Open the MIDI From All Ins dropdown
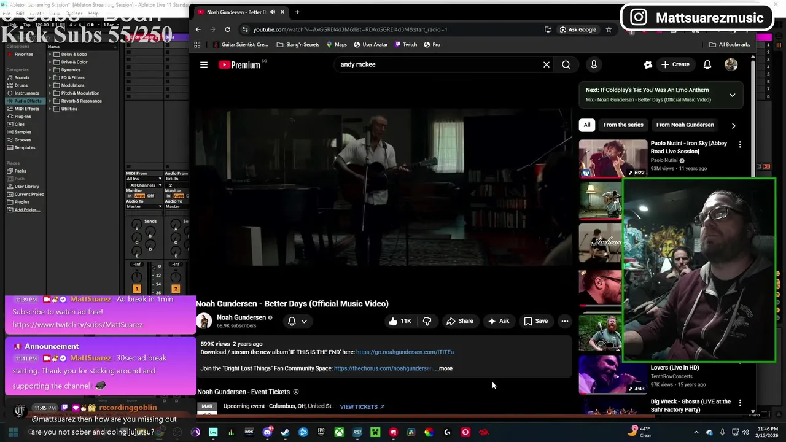The height and width of the screenshot is (442, 786). [x=144, y=179]
